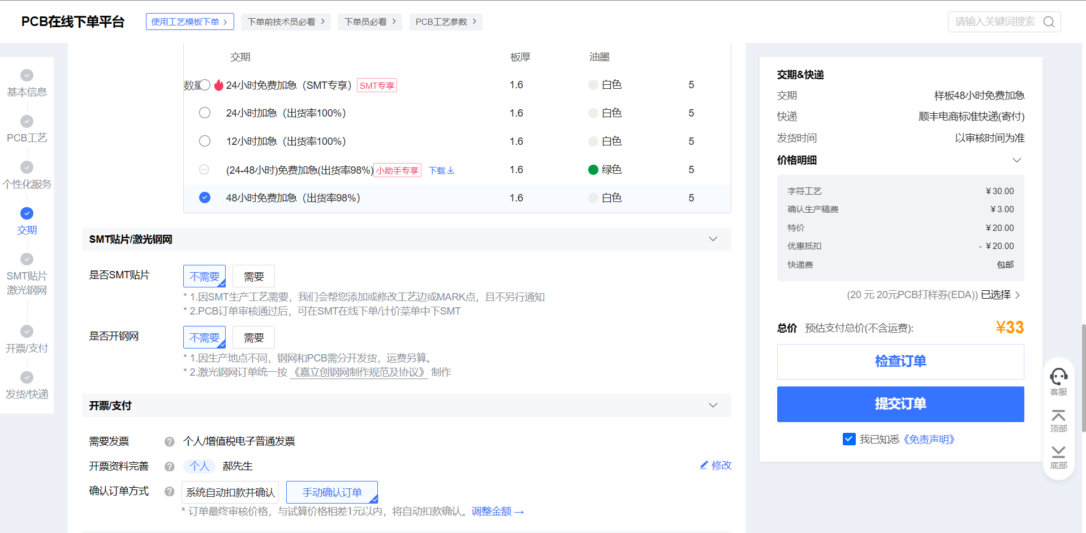Go to 基本信息 step label

(x=27, y=92)
